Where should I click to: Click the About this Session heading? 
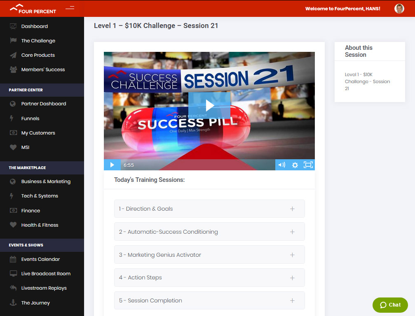click(359, 51)
